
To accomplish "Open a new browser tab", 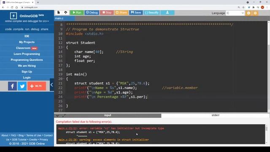I will [x=38, y=3].
